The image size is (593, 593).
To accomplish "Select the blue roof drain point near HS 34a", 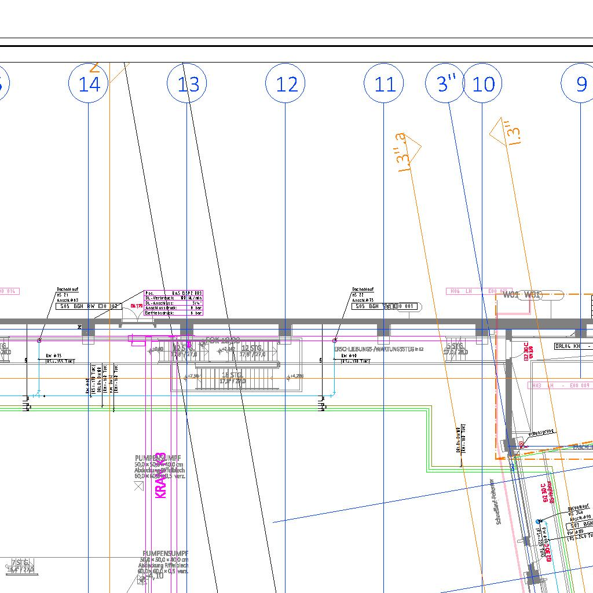I will point(538,522).
